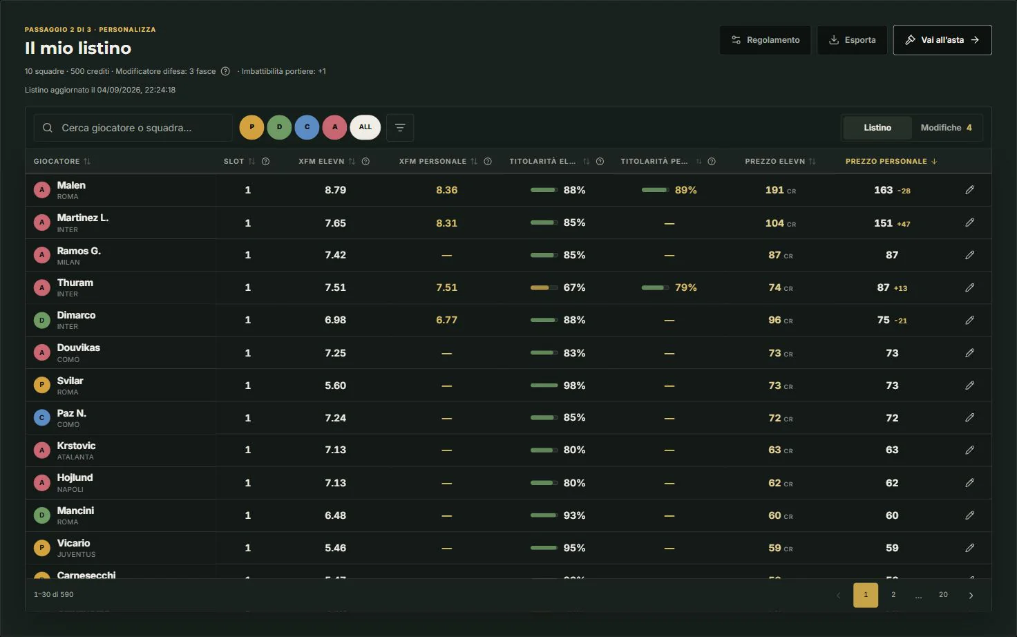Screen dimensions: 1017x637
Task: Show help for Titolarità Personale column
Action: click(712, 162)
